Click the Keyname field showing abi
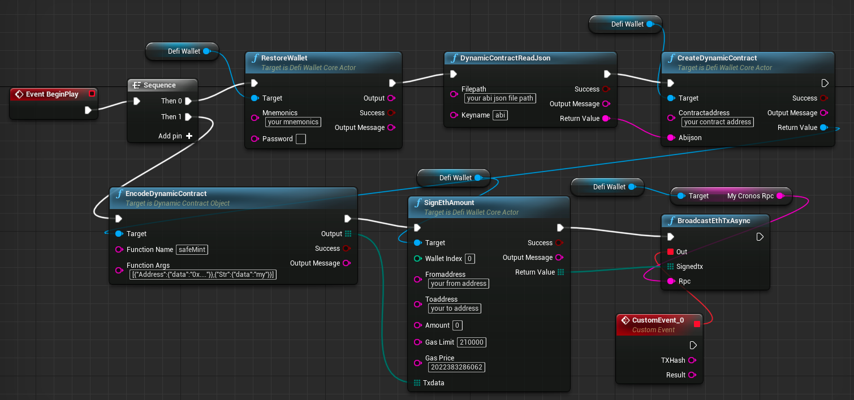854x400 pixels. [x=500, y=115]
